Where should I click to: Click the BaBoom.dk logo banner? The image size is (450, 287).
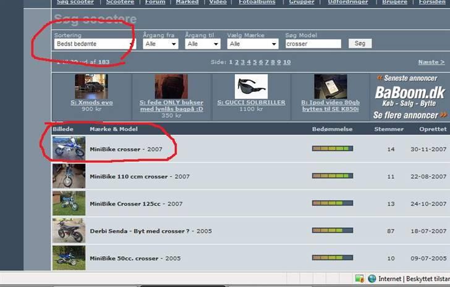[410, 93]
